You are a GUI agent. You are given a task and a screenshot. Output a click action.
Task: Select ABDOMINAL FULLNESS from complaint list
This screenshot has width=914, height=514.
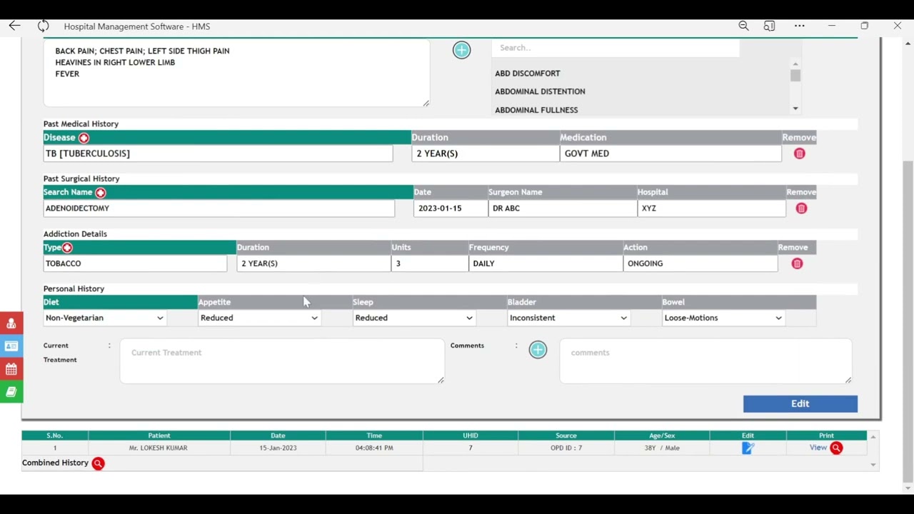(x=536, y=110)
